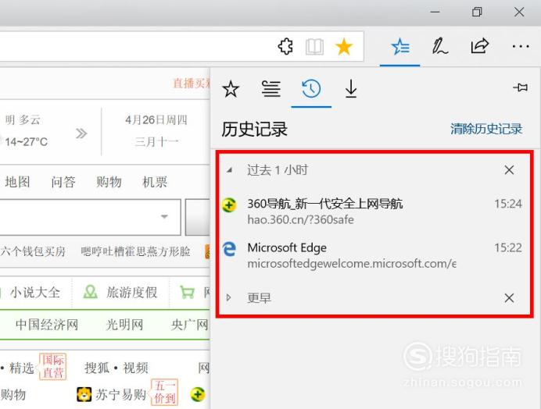Click the 360 green icon at page bottom

click(x=198, y=394)
